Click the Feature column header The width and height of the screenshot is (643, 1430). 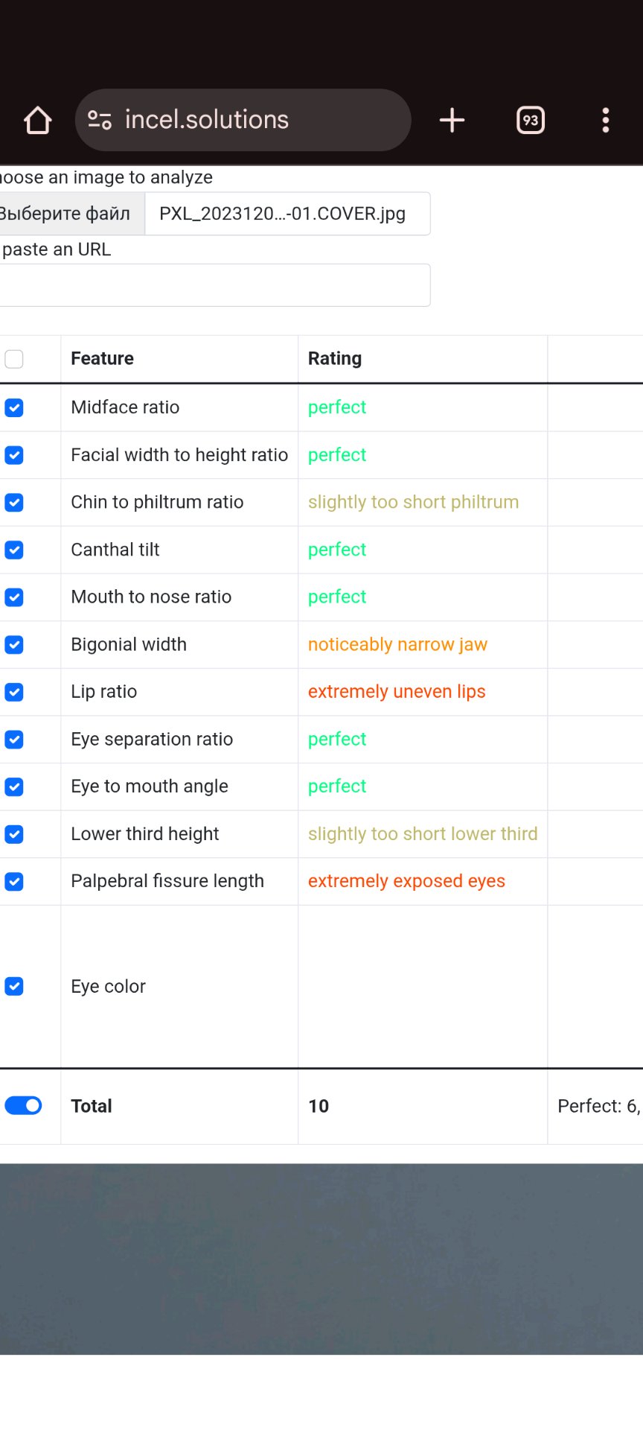pos(103,358)
